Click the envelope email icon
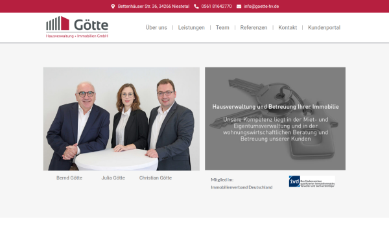This screenshot has height=243, width=389. coord(239,6)
